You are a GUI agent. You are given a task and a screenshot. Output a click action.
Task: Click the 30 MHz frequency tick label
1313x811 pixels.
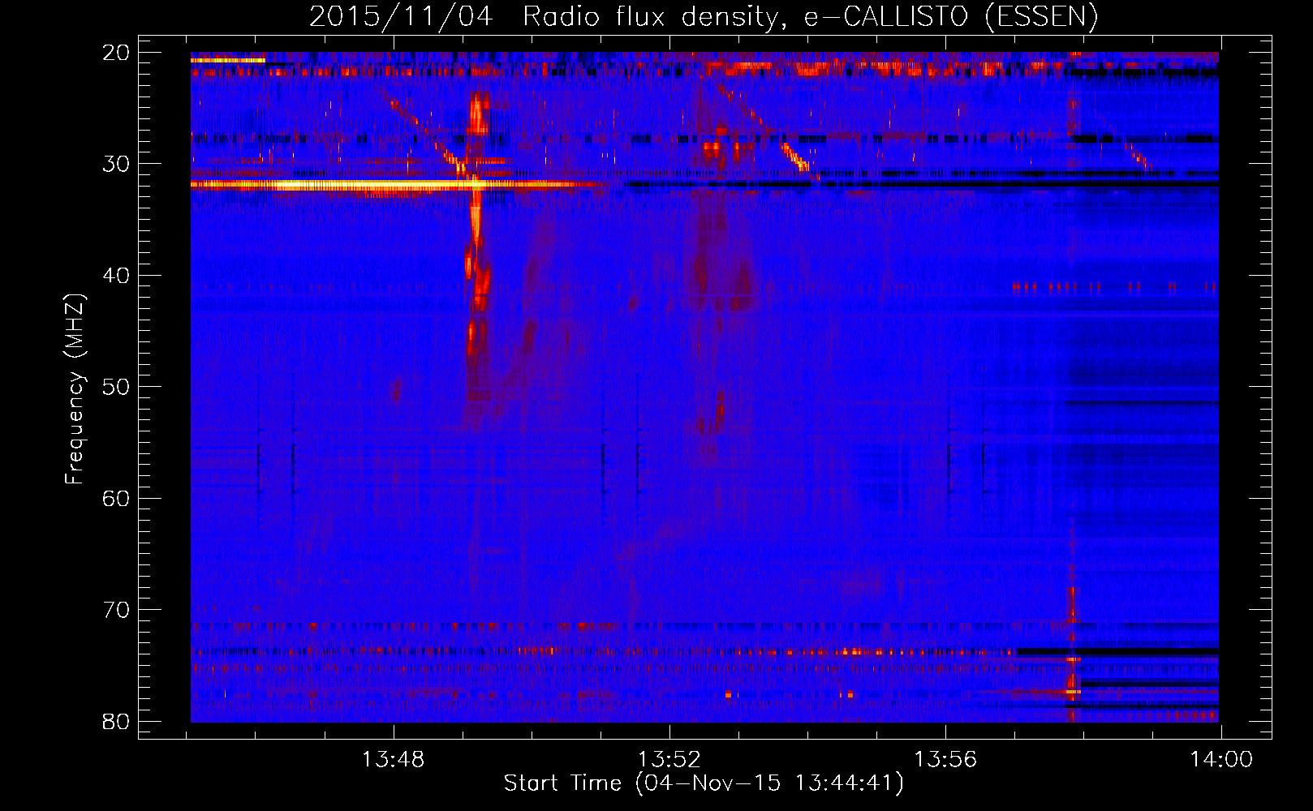click(x=117, y=164)
